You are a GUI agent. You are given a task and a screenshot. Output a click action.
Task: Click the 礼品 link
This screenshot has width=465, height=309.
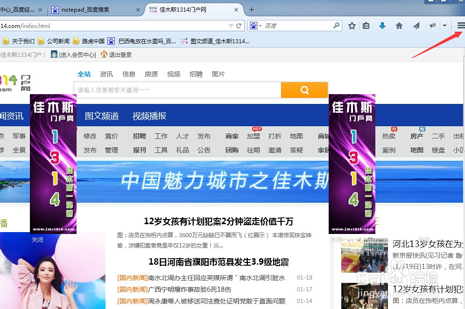coord(183,150)
